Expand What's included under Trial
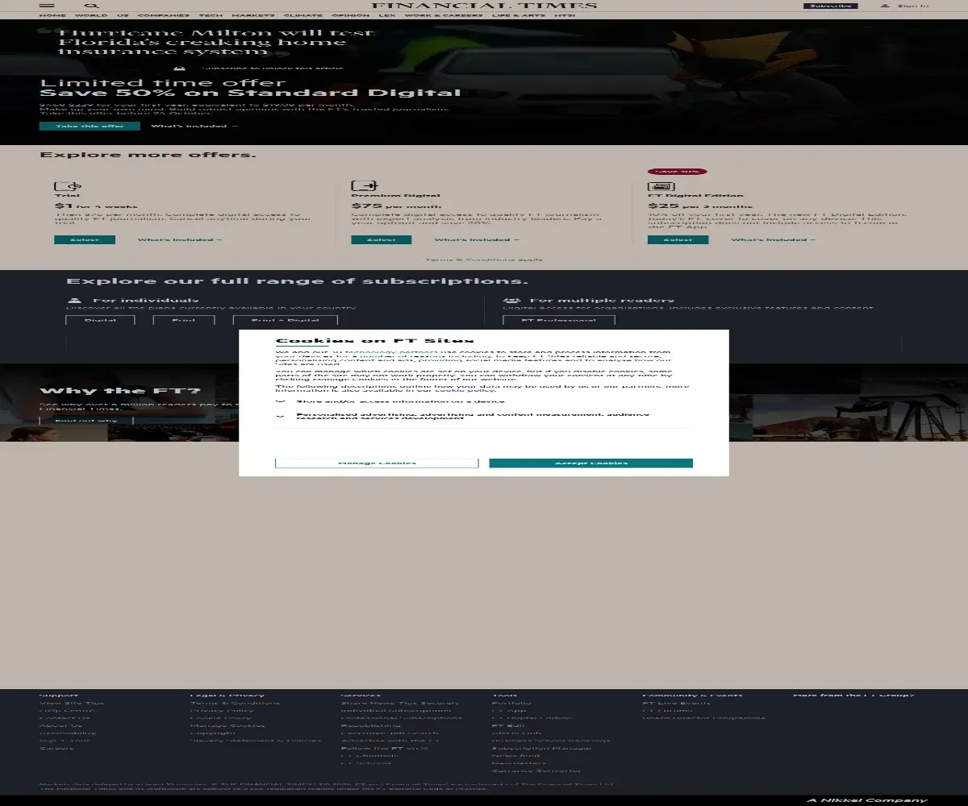This screenshot has height=806, width=968. [x=179, y=239]
